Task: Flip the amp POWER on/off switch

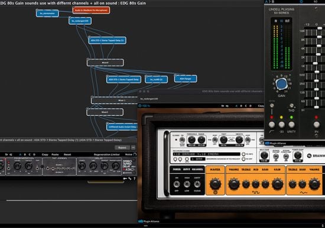Action: click(x=177, y=184)
